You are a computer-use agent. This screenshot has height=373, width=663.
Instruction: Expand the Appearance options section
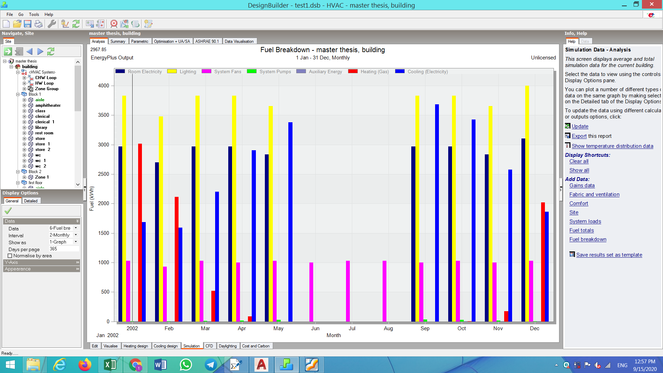(x=42, y=269)
